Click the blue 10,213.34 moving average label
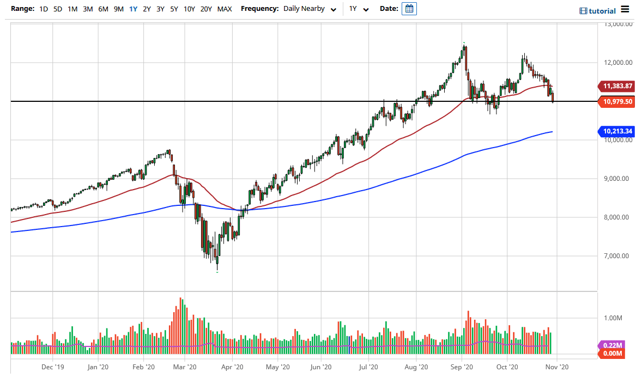The width and height of the screenshot is (636, 378). click(x=617, y=131)
